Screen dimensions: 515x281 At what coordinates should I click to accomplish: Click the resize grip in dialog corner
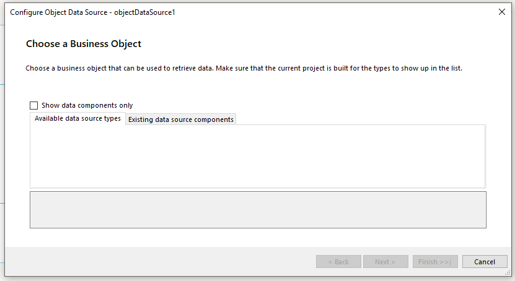[x=507, y=273]
